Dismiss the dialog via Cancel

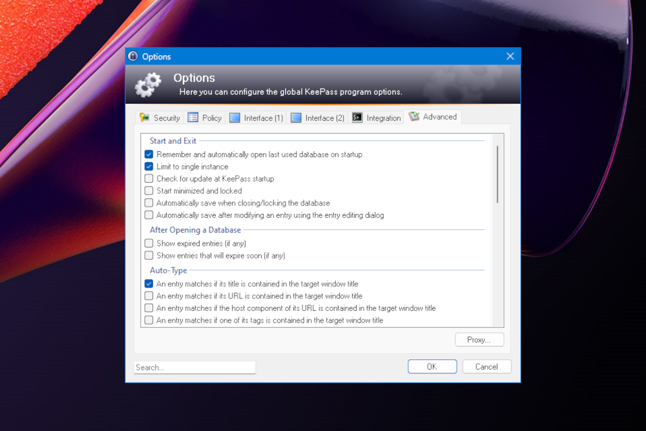click(x=486, y=366)
